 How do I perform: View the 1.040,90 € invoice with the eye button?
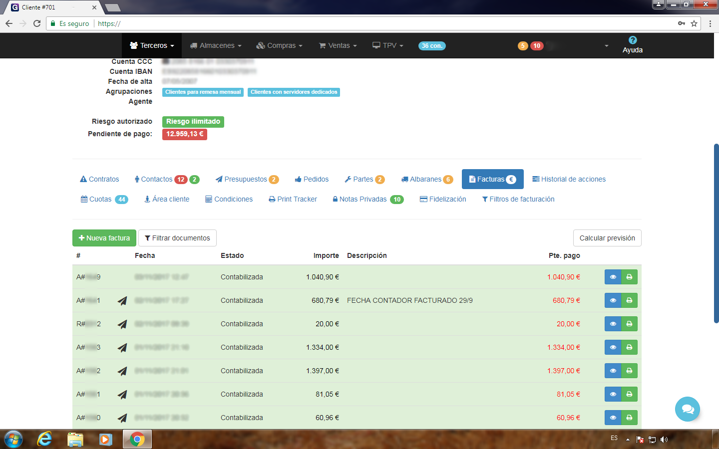tap(613, 277)
